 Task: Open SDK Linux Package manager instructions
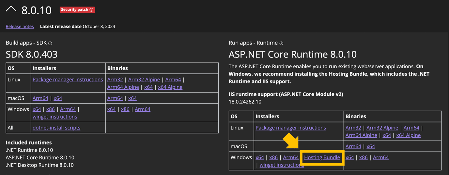(x=68, y=80)
